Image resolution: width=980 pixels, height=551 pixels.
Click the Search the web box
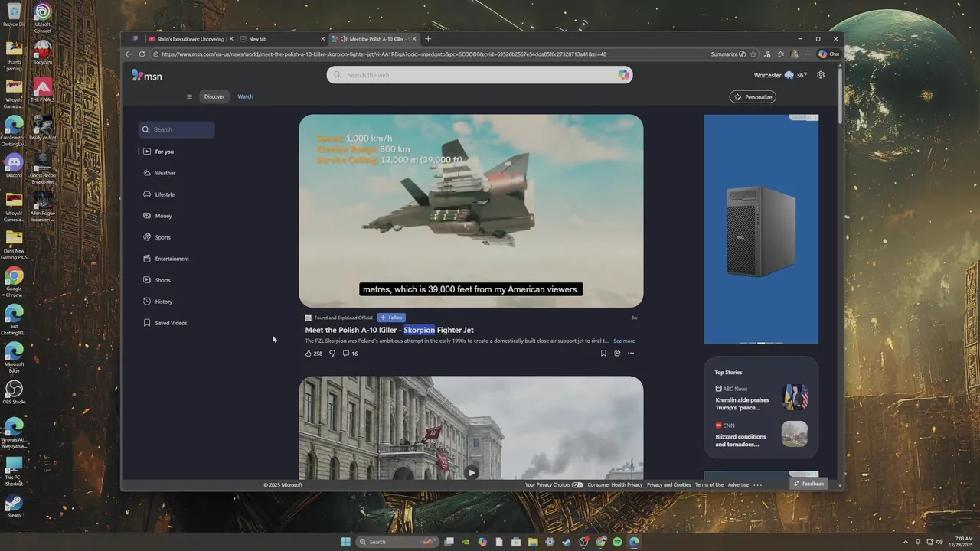480,75
